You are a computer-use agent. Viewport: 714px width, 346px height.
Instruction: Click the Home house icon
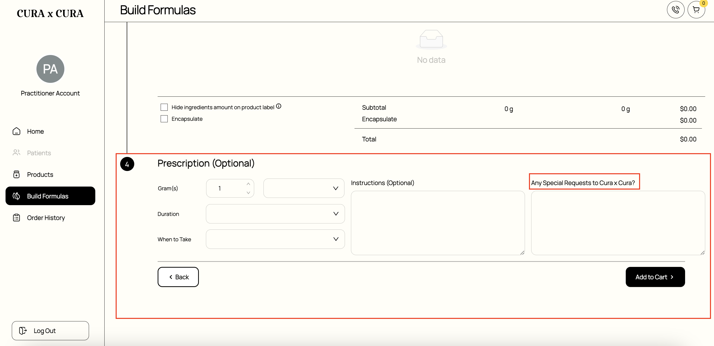(16, 131)
